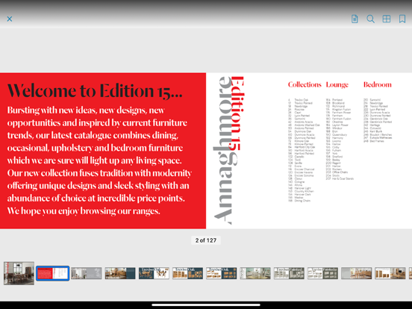
Task: Go to the pale green room thumbnail
Action: pos(255,273)
